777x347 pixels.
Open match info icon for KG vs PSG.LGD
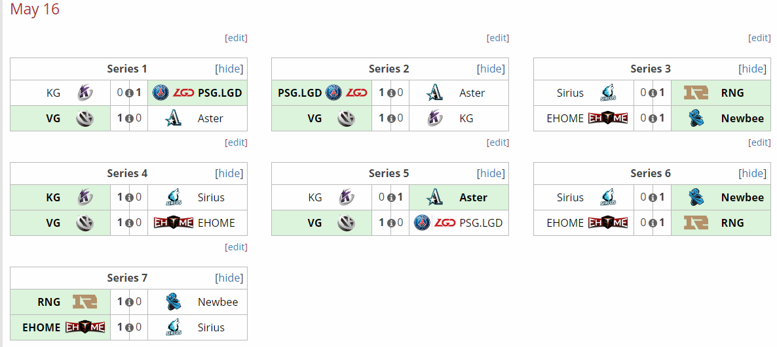point(129,92)
